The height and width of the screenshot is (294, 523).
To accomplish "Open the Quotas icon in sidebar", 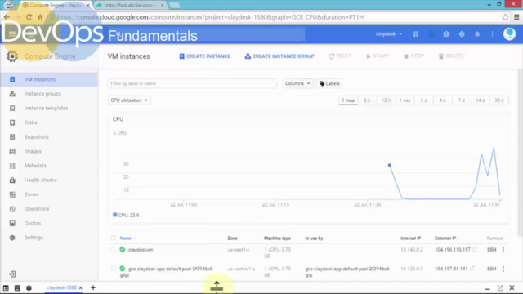I will 12,223.
